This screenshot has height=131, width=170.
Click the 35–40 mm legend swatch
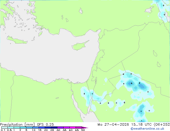(66, 128)
